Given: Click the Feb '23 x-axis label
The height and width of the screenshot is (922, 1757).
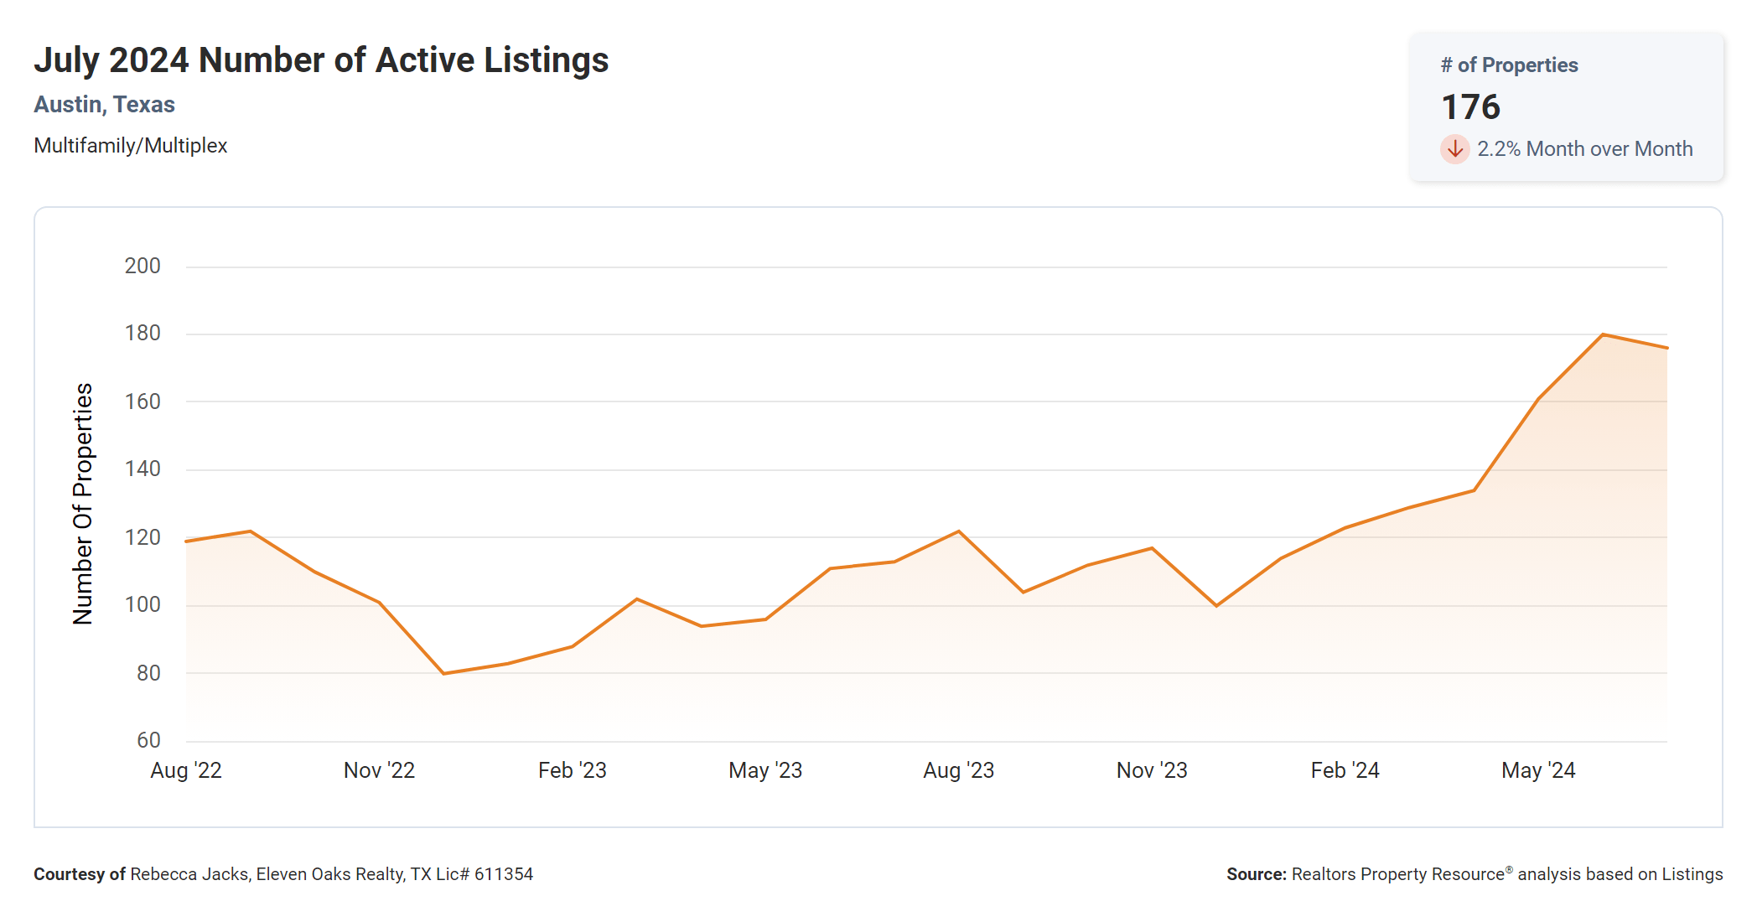Looking at the screenshot, I should point(572,770).
